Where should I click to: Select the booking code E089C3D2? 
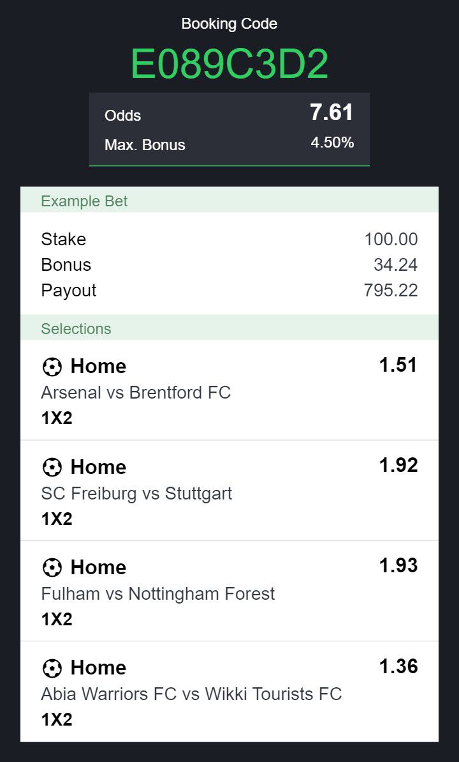tap(229, 64)
